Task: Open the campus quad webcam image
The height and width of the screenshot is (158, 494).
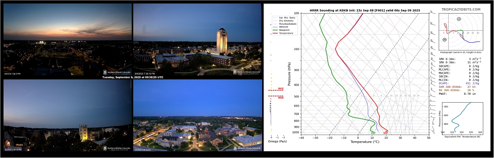Action: tap(197, 115)
